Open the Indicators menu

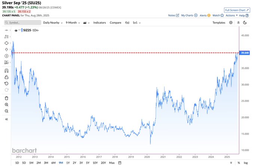[100, 23]
